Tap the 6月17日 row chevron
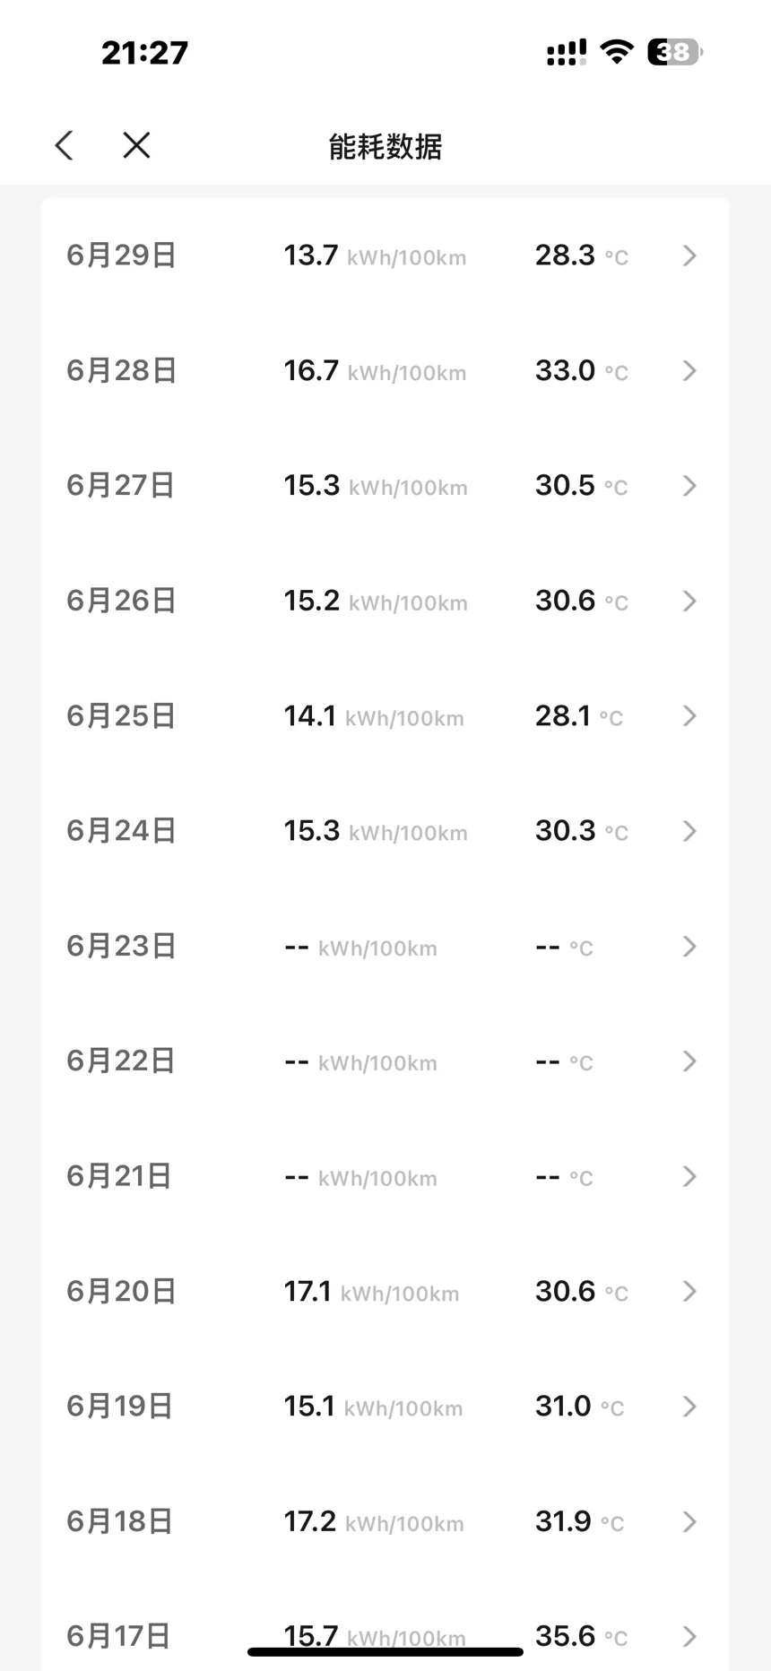This screenshot has height=1671, width=771. point(689,1636)
